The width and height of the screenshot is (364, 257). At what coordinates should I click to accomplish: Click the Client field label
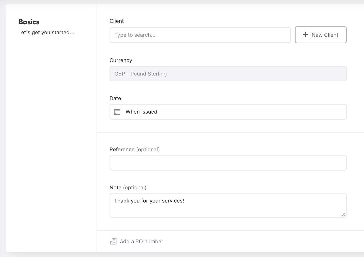click(x=117, y=21)
